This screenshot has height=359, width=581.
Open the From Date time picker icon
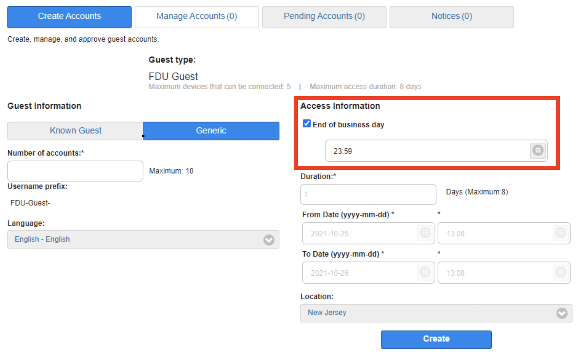(x=561, y=233)
